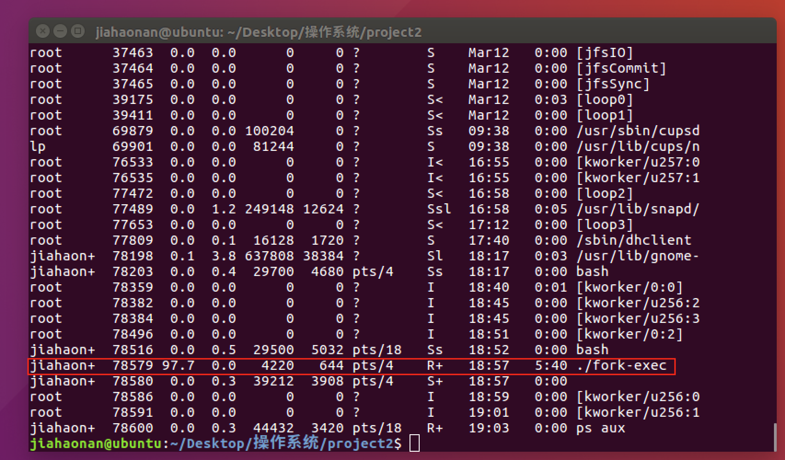
Task: Click RSS value 38384
Action: coord(323,256)
